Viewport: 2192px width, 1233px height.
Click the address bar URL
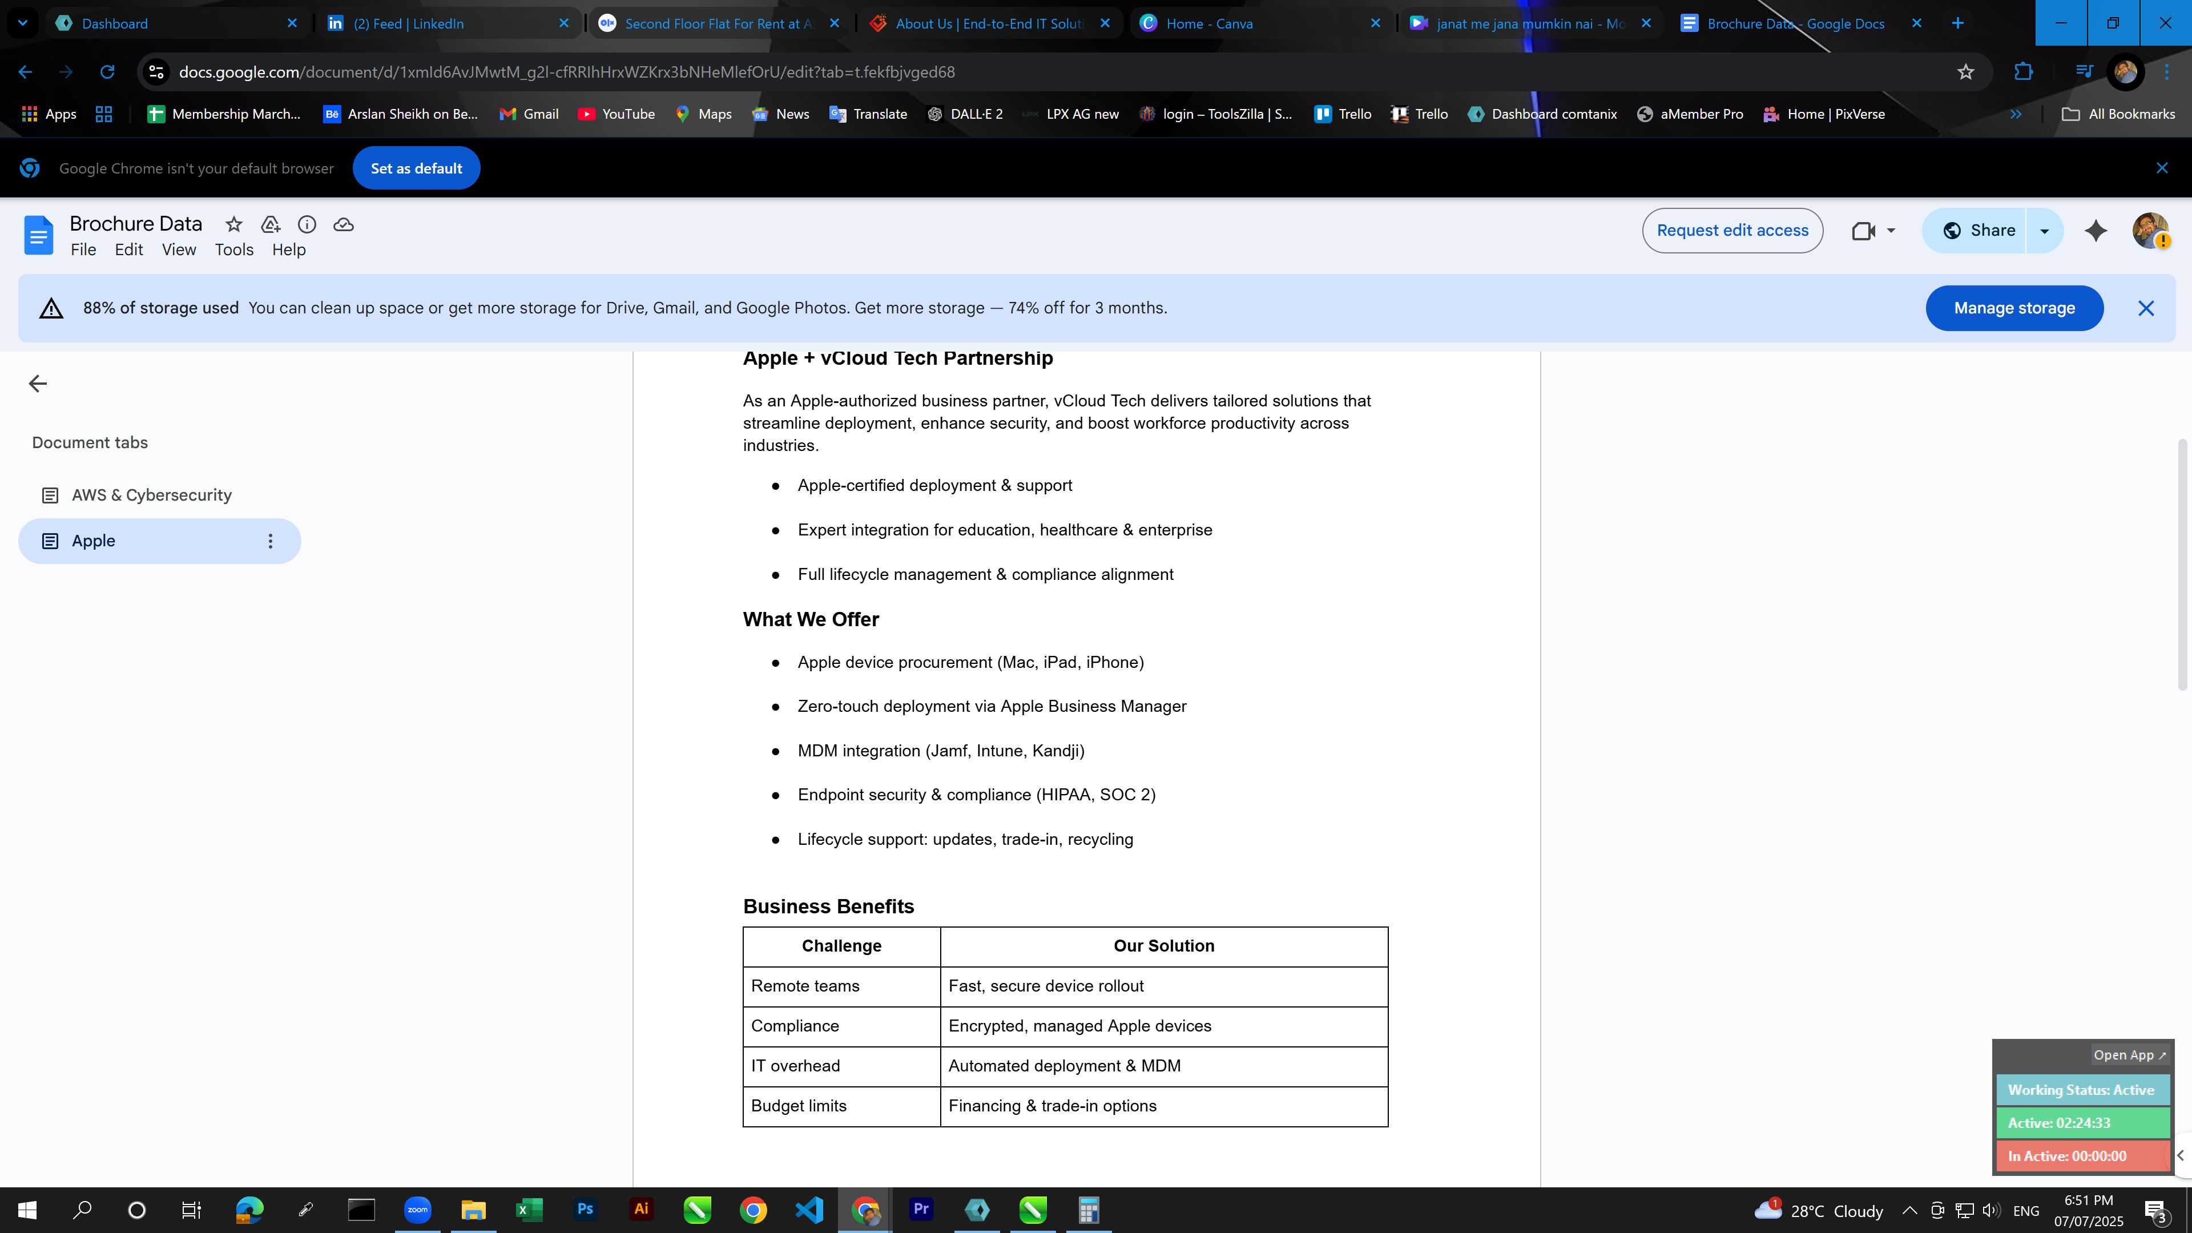click(x=567, y=72)
